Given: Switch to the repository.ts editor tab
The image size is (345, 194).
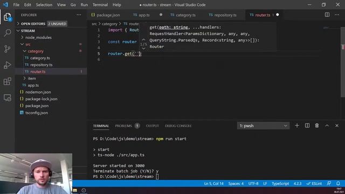Looking at the screenshot, I should [x=223, y=15].
